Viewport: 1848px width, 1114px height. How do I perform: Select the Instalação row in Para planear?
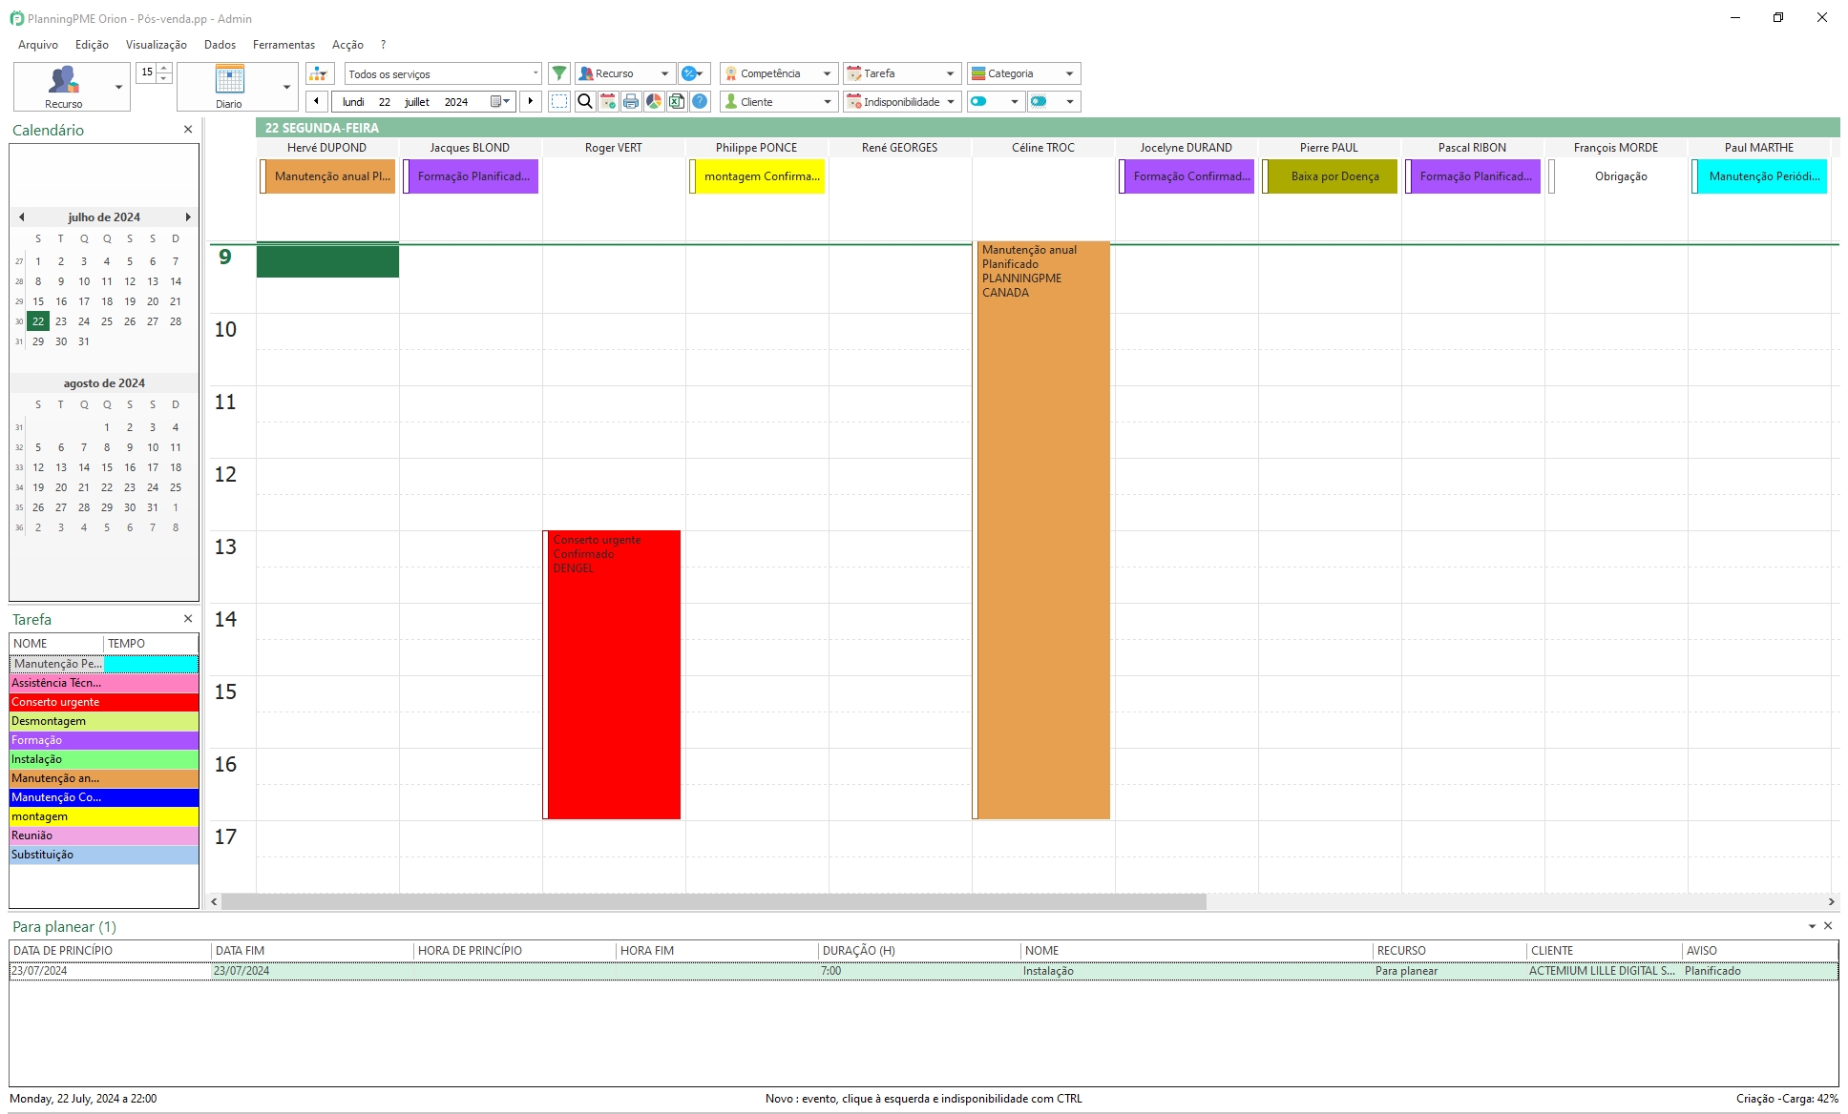(923, 971)
